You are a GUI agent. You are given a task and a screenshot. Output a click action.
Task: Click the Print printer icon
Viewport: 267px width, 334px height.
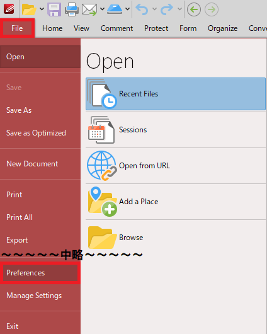pos(72,9)
